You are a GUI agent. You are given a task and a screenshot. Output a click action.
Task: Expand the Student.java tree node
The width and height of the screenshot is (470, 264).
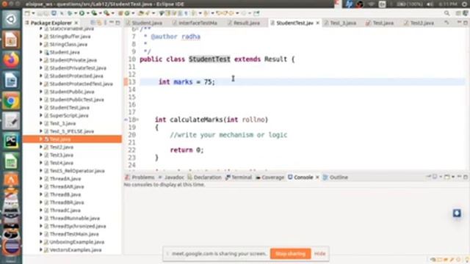pos(41,52)
